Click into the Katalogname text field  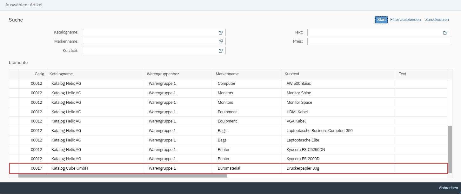tap(150, 33)
